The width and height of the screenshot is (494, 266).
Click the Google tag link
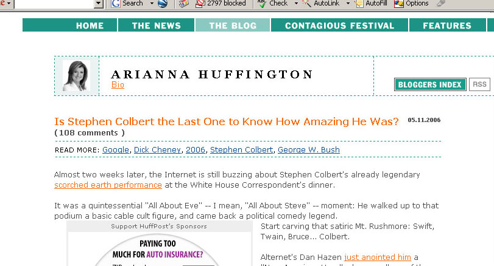pyautogui.click(x=116, y=150)
